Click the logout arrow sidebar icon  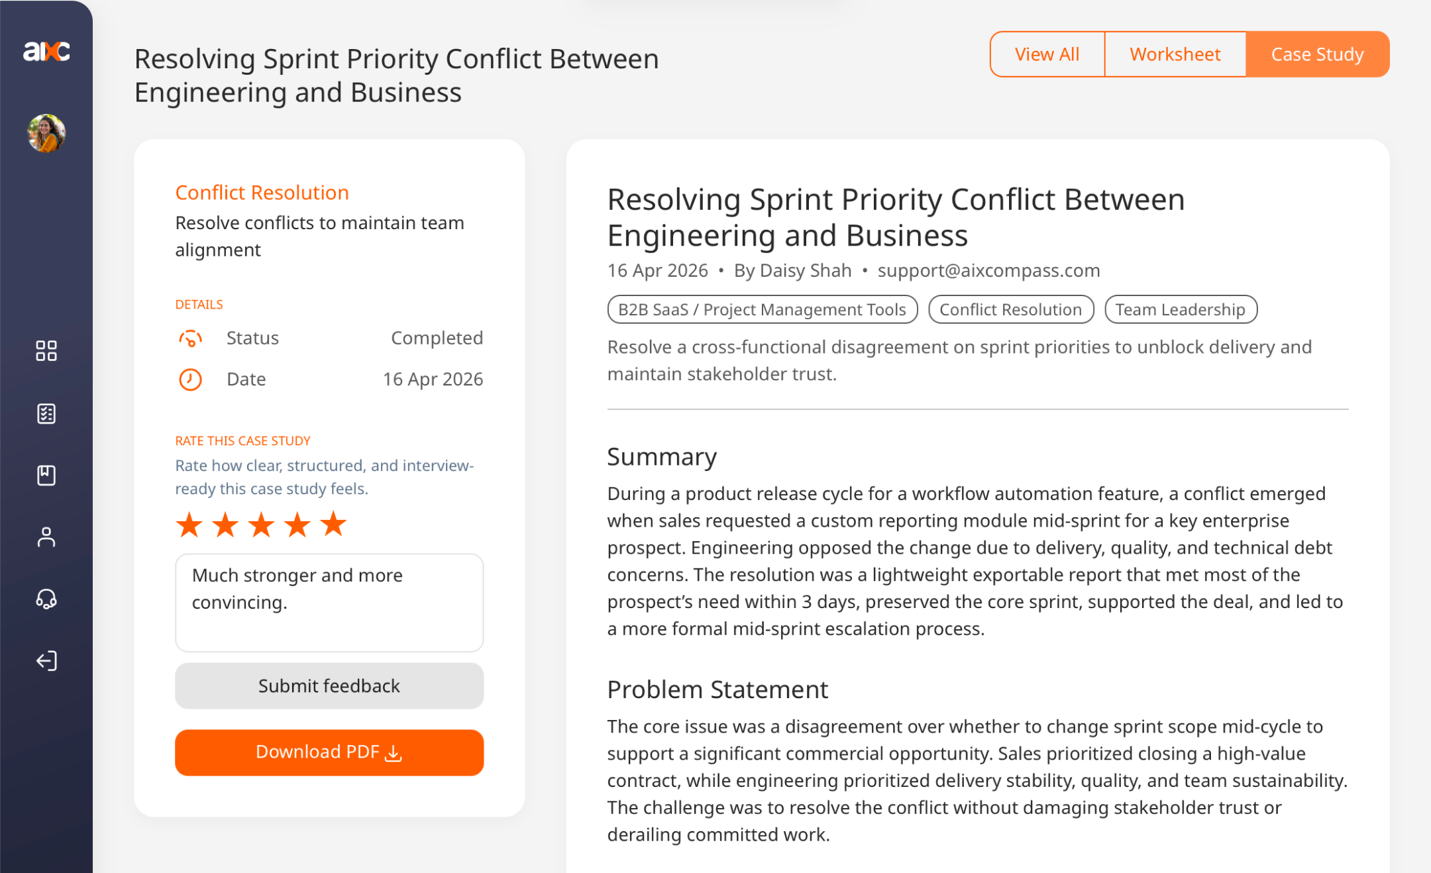(46, 660)
